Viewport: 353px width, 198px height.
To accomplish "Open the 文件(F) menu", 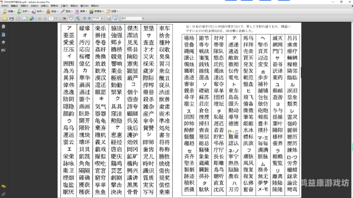I will pyautogui.click(x=5, y=6).
